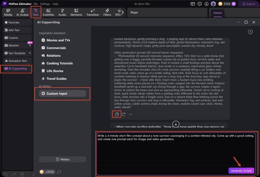260x177 pixels.
Task: Open the Transition tool
Action: coord(93,12)
